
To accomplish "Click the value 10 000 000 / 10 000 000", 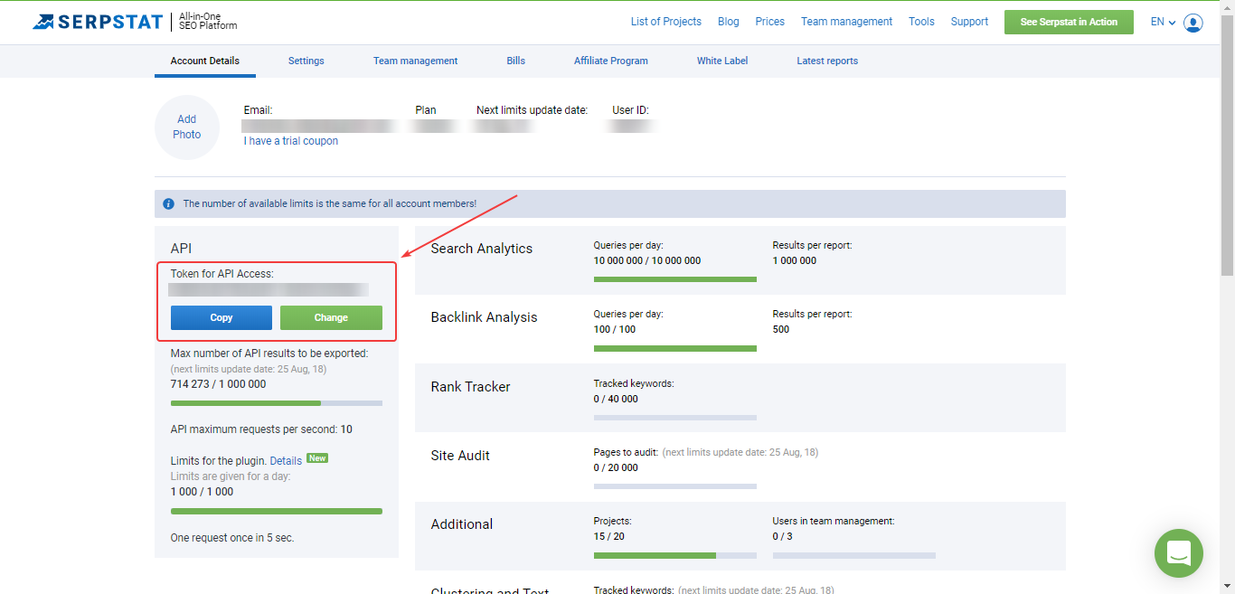I will point(647,260).
